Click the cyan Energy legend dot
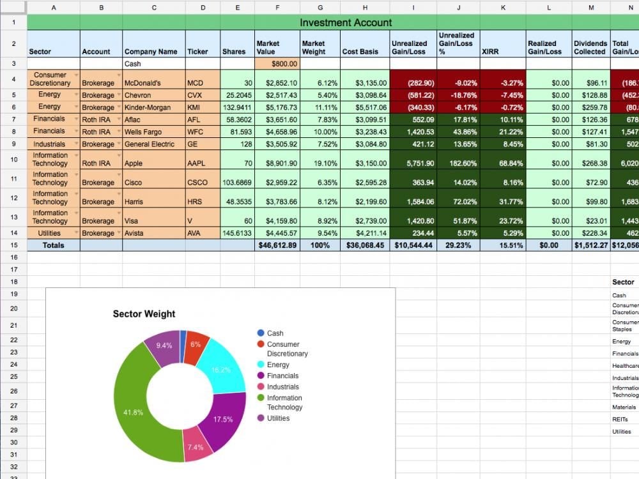 point(261,364)
